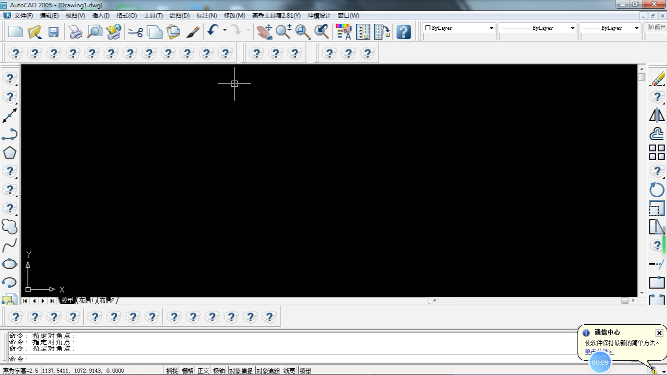Select the Ellipse draw tool
The width and height of the screenshot is (667, 375).
[x=10, y=264]
